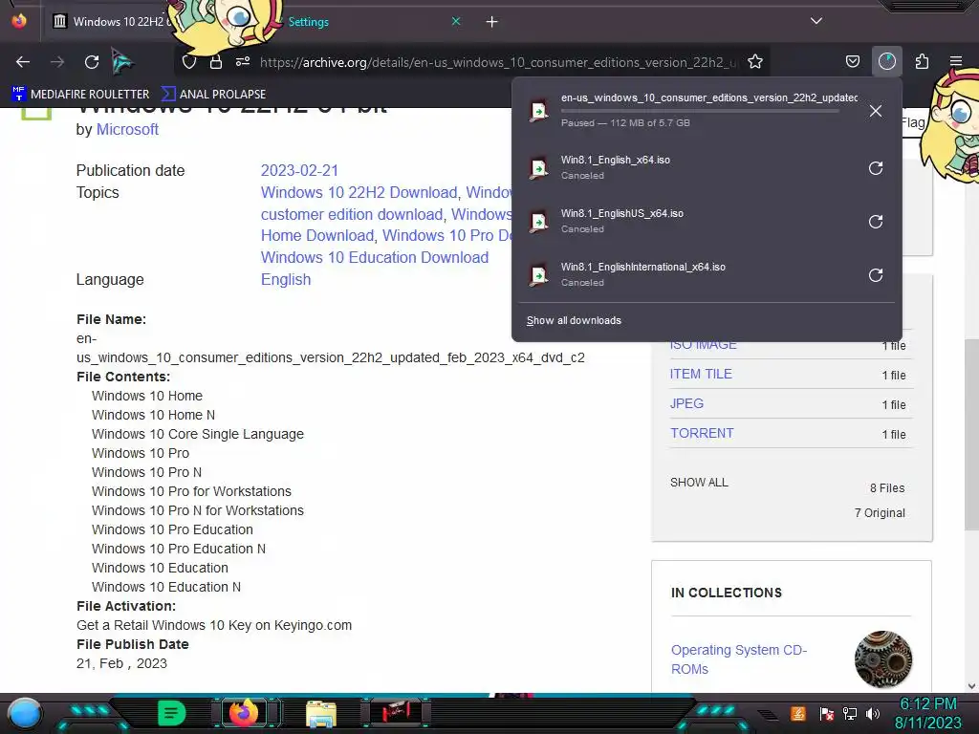
Task: Click 'Get a Retail Windows 10 Key' line
Action: pyautogui.click(x=214, y=625)
